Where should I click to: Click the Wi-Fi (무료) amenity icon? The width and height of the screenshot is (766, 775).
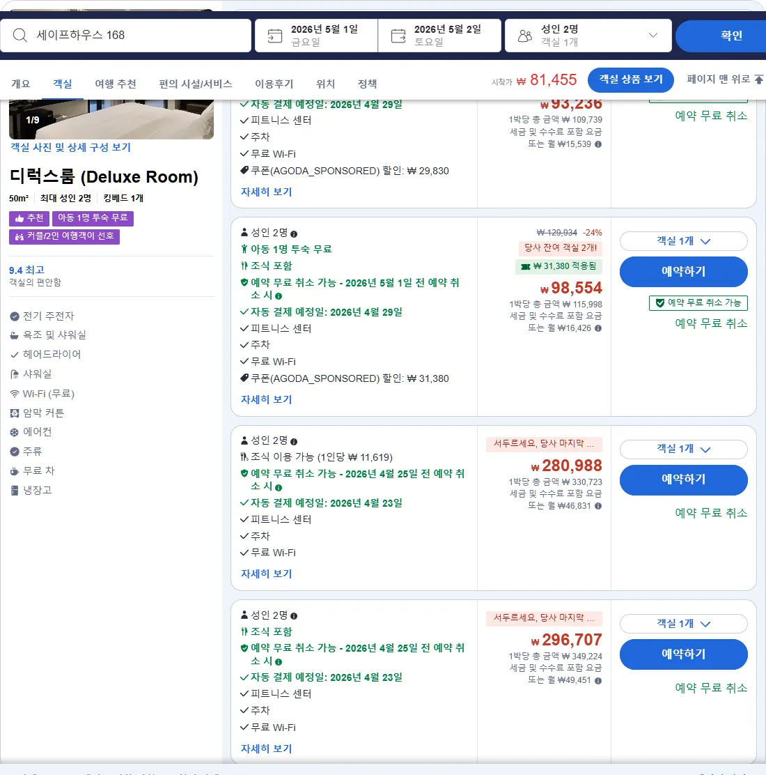[x=15, y=394]
